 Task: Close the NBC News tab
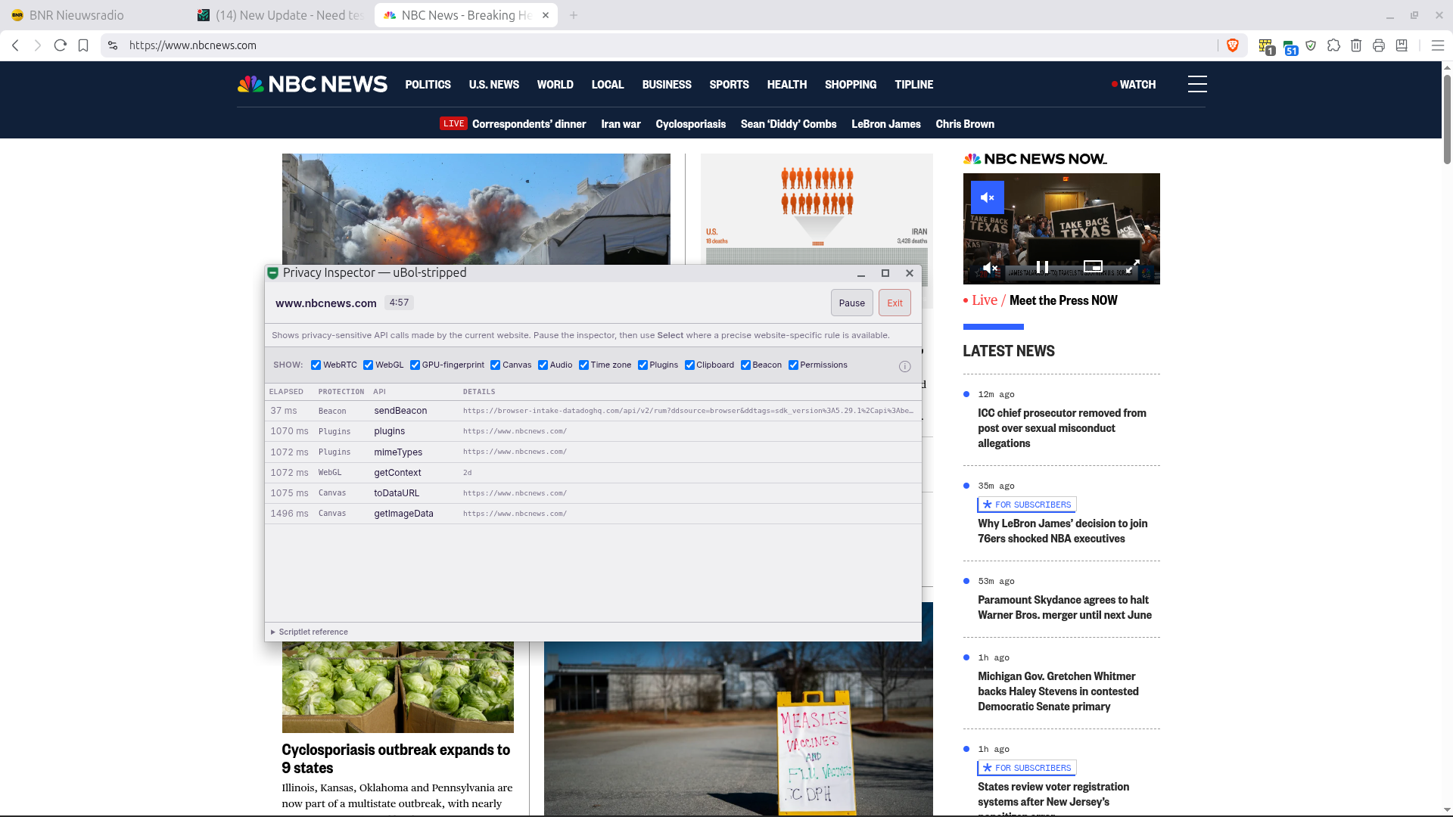coord(546,15)
